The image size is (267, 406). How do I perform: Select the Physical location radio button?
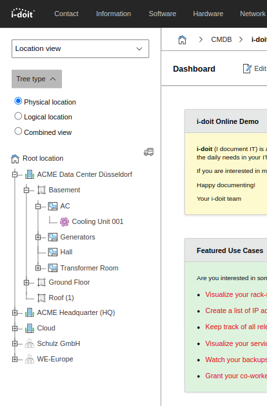pyautogui.click(x=18, y=101)
